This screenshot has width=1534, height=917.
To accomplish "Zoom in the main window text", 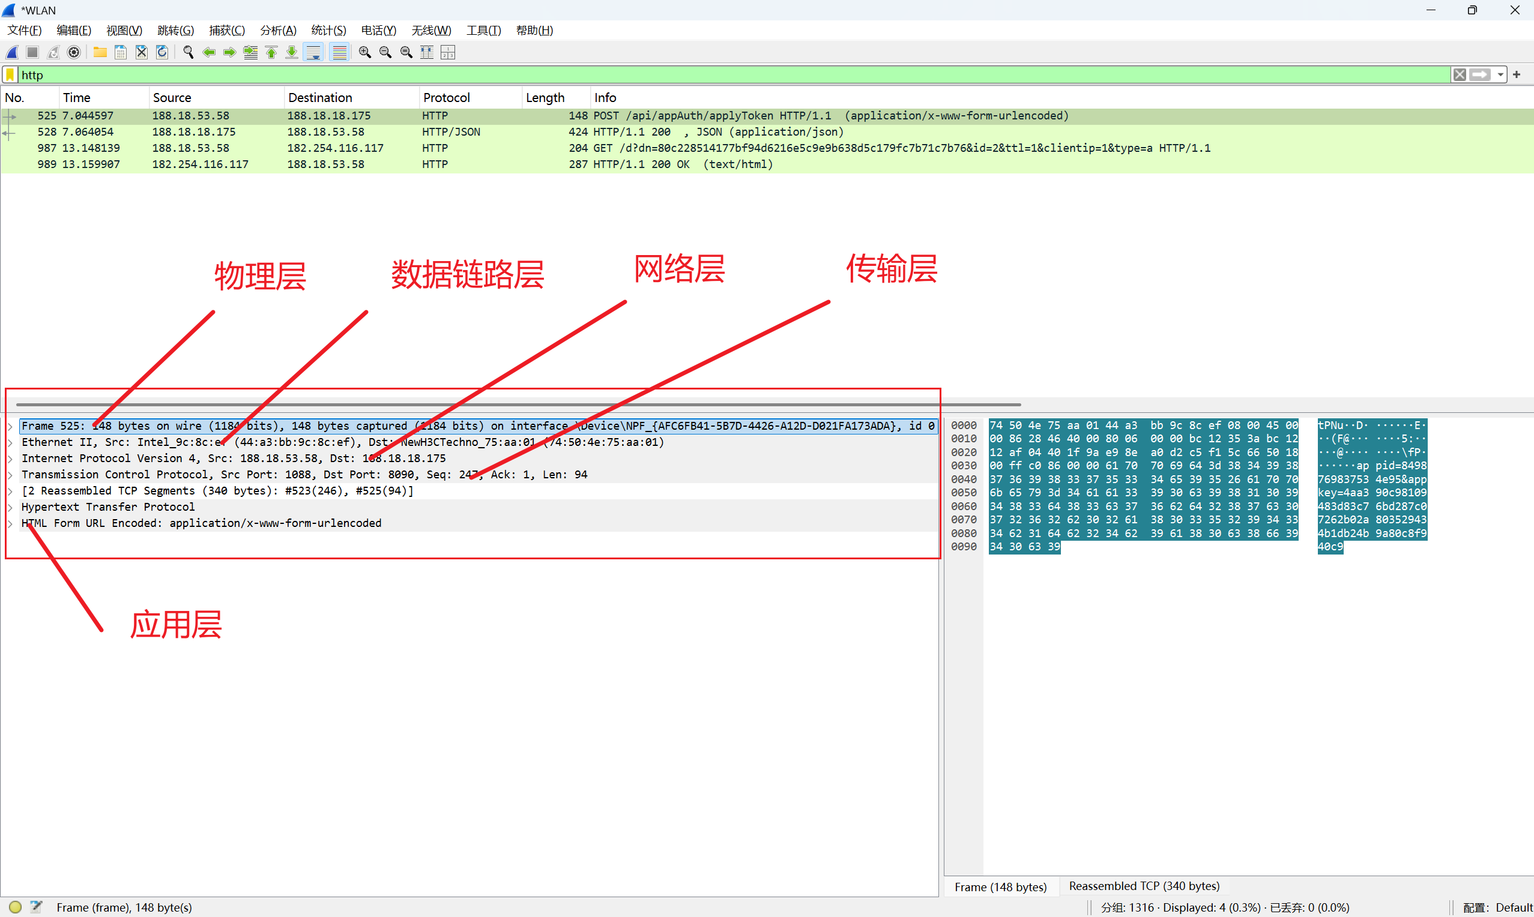I will [x=364, y=53].
